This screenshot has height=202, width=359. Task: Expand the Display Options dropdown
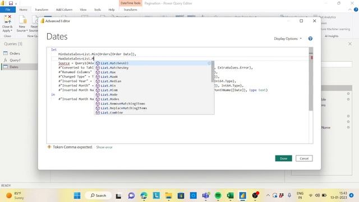point(288,39)
